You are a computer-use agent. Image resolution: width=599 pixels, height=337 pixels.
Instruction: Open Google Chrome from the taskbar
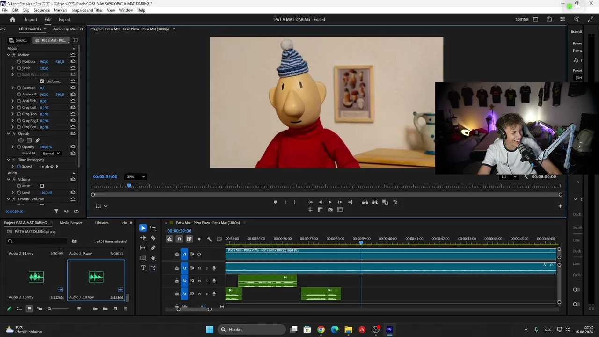click(321, 330)
